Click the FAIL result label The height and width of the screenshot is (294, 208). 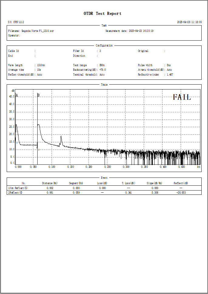coord(182,97)
